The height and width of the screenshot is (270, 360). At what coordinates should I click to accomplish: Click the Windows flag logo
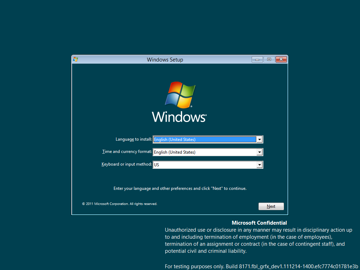point(180,95)
